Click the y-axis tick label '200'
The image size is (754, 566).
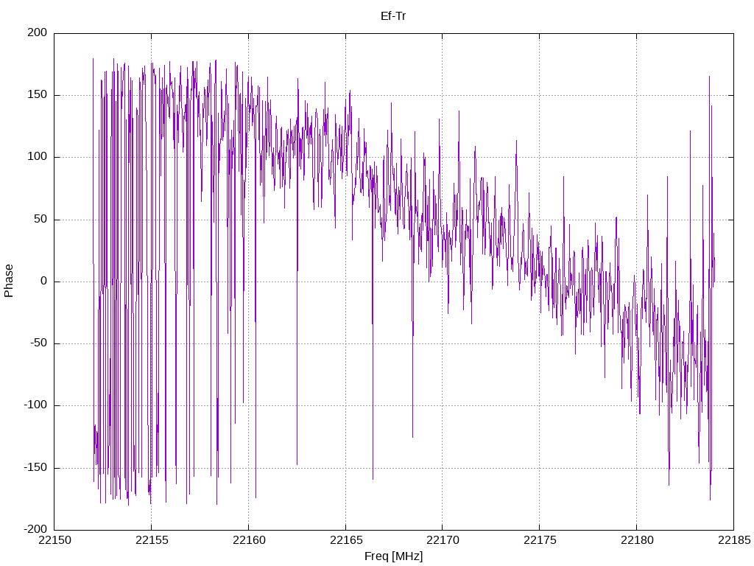coord(38,32)
